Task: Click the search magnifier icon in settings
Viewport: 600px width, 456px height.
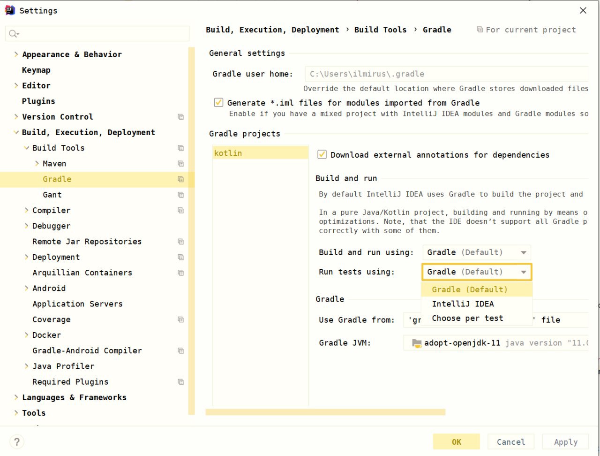Action: point(14,34)
